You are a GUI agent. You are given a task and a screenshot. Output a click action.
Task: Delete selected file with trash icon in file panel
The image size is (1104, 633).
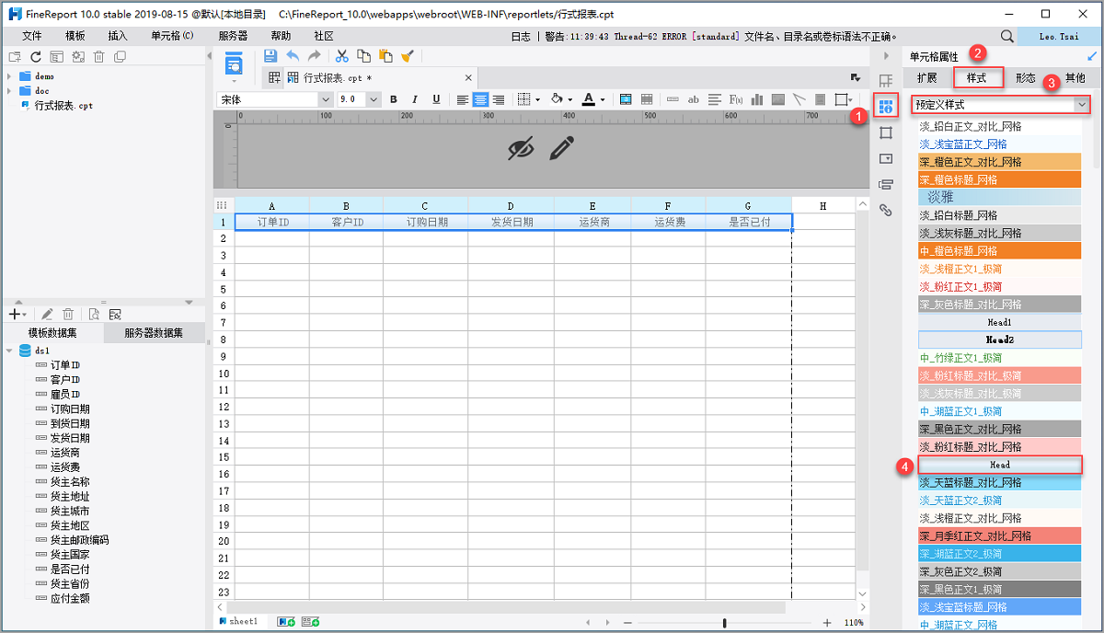[99, 57]
